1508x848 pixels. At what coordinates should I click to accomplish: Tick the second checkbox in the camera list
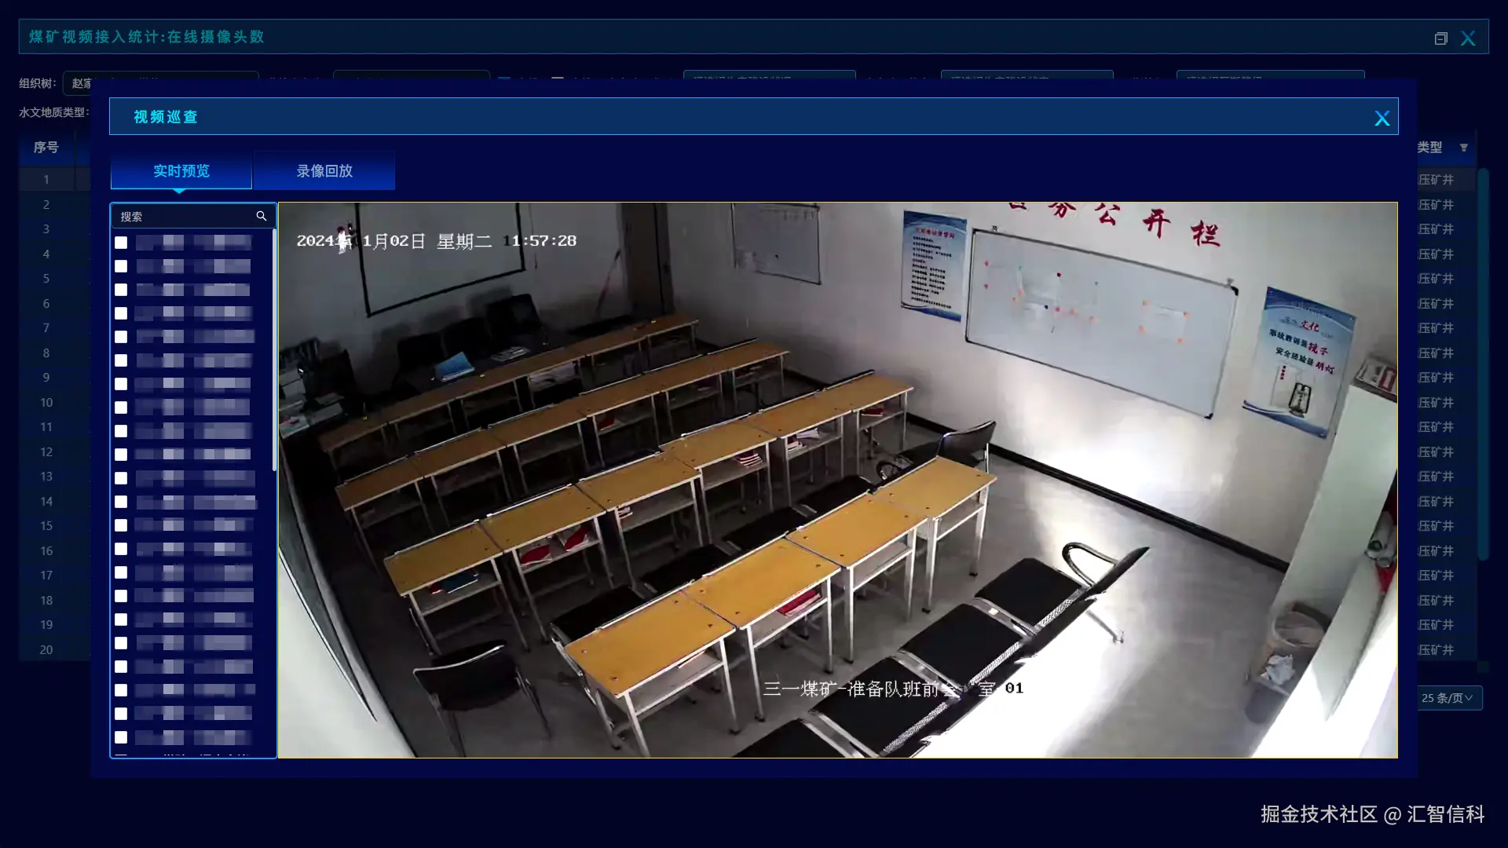pyautogui.click(x=121, y=266)
